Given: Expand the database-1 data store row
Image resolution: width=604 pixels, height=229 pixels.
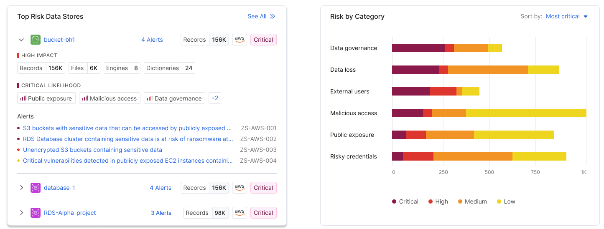Looking at the screenshot, I should click(x=21, y=188).
